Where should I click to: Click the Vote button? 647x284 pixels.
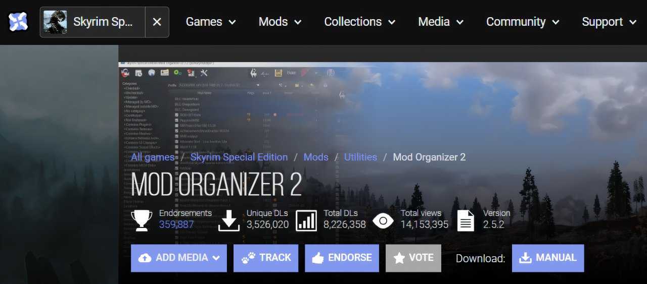[413, 258]
